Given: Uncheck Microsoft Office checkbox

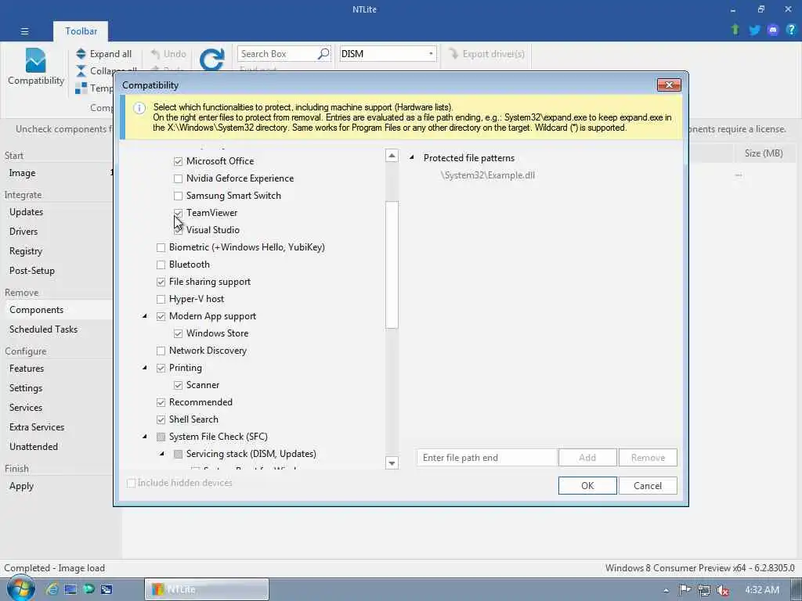Looking at the screenshot, I should coord(178,161).
